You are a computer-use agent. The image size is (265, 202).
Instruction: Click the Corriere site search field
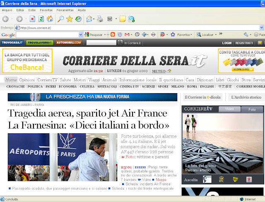(101, 42)
